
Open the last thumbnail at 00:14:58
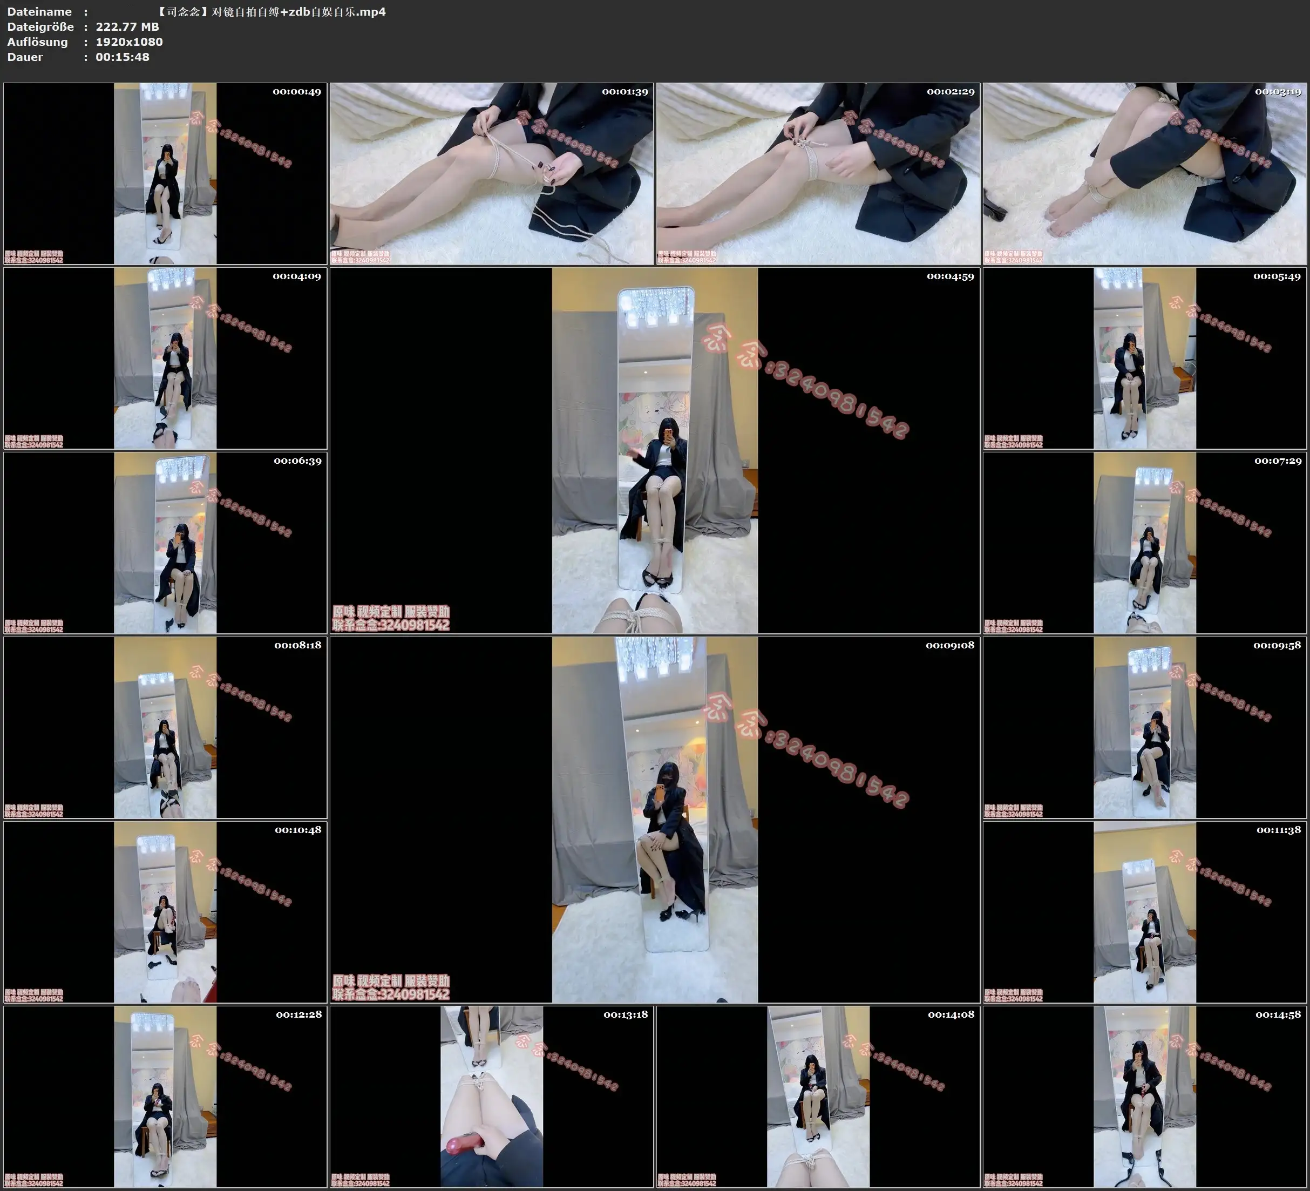point(1145,1097)
